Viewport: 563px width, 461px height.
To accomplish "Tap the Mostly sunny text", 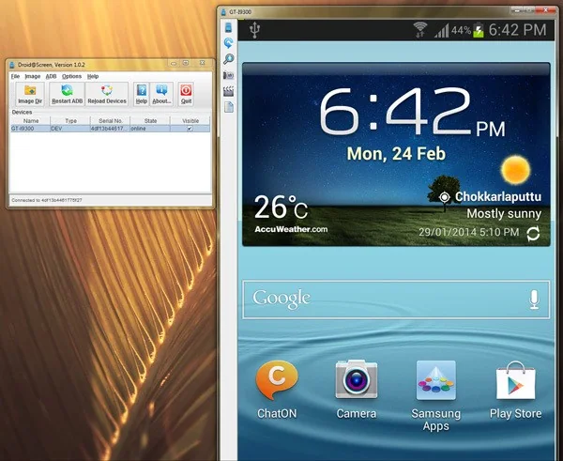I will pos(504,214).
